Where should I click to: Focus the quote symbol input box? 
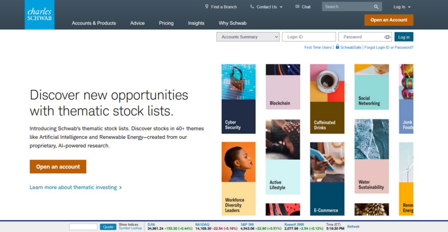[x=83, y=227]
